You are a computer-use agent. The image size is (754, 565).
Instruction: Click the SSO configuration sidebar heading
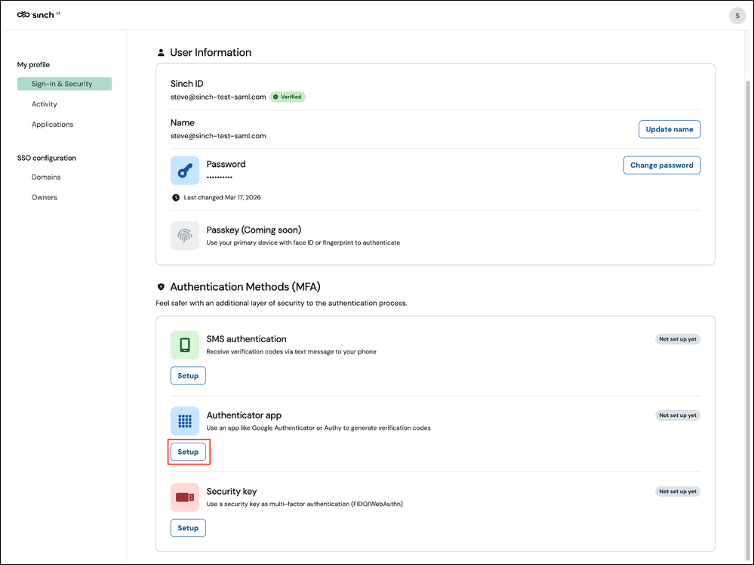(x=47, y=158)
